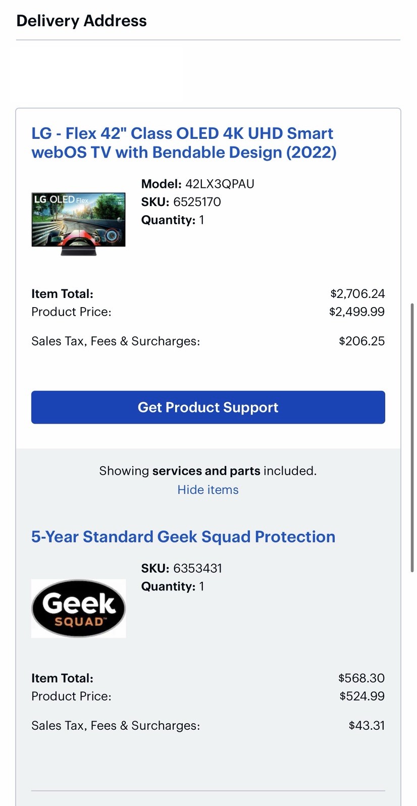Open the LG Flex 42" OLED TV title link
Screen dimensions: 417x806
(x=183, y=143)
